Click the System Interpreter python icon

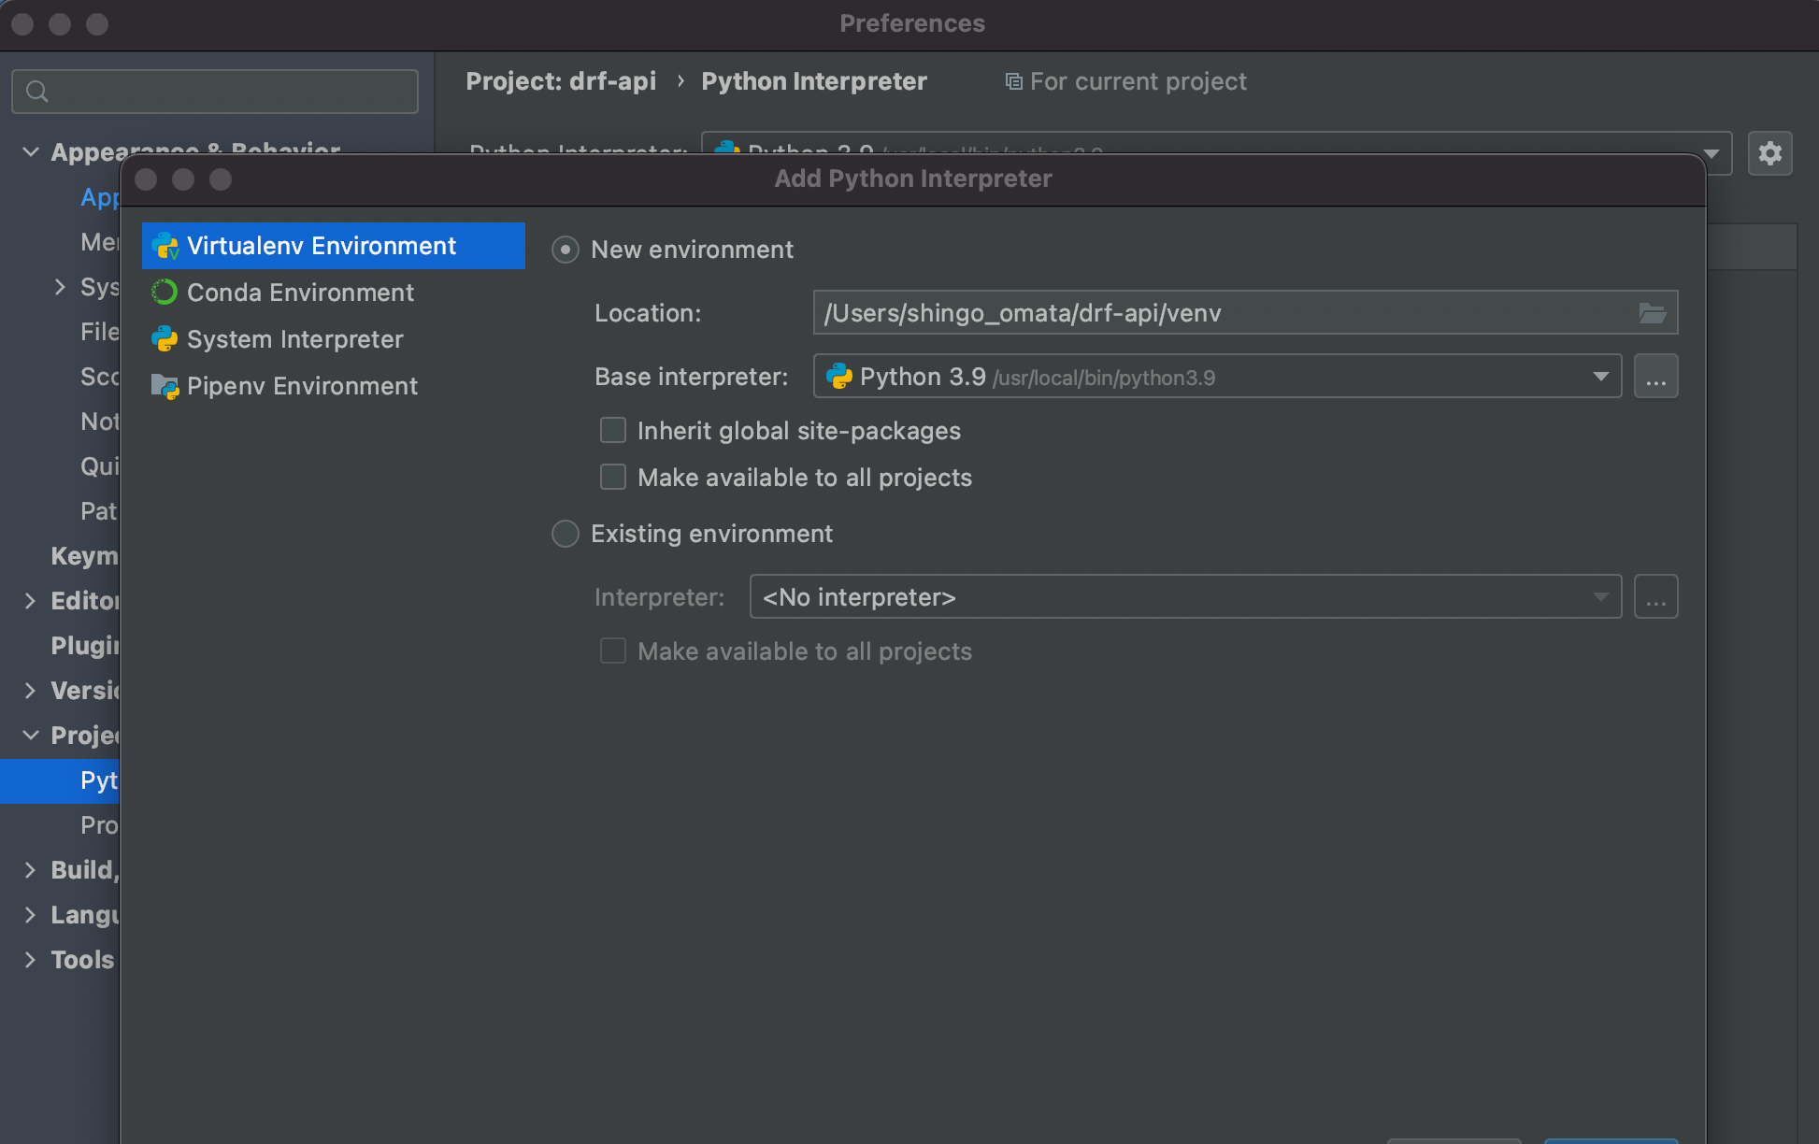(165, 339)
